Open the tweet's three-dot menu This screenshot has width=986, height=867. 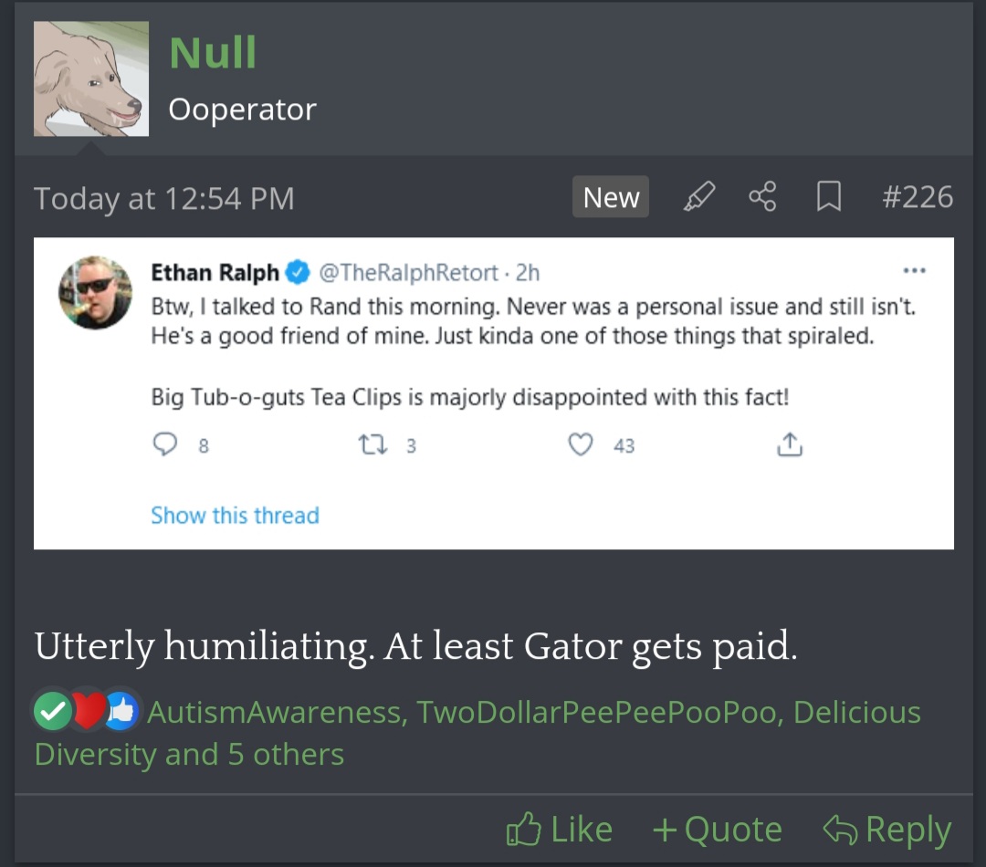tap(913, 271)
